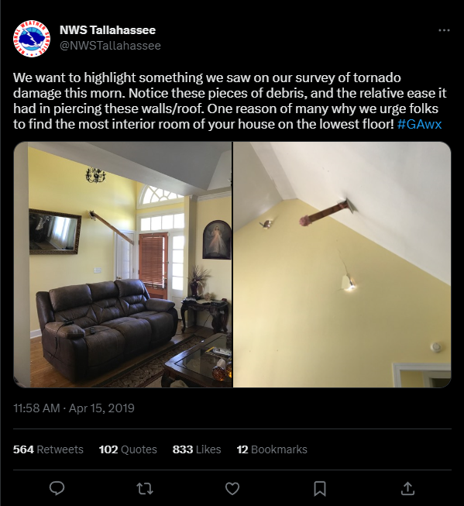
Task: View the 833 Likes list
Action: click(x=197, y=449)
